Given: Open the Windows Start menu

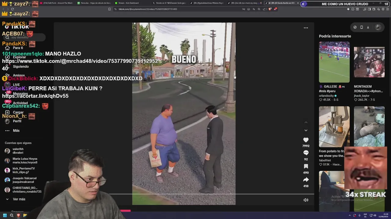Looking at the screenshot, I should (x=5, y=215).
